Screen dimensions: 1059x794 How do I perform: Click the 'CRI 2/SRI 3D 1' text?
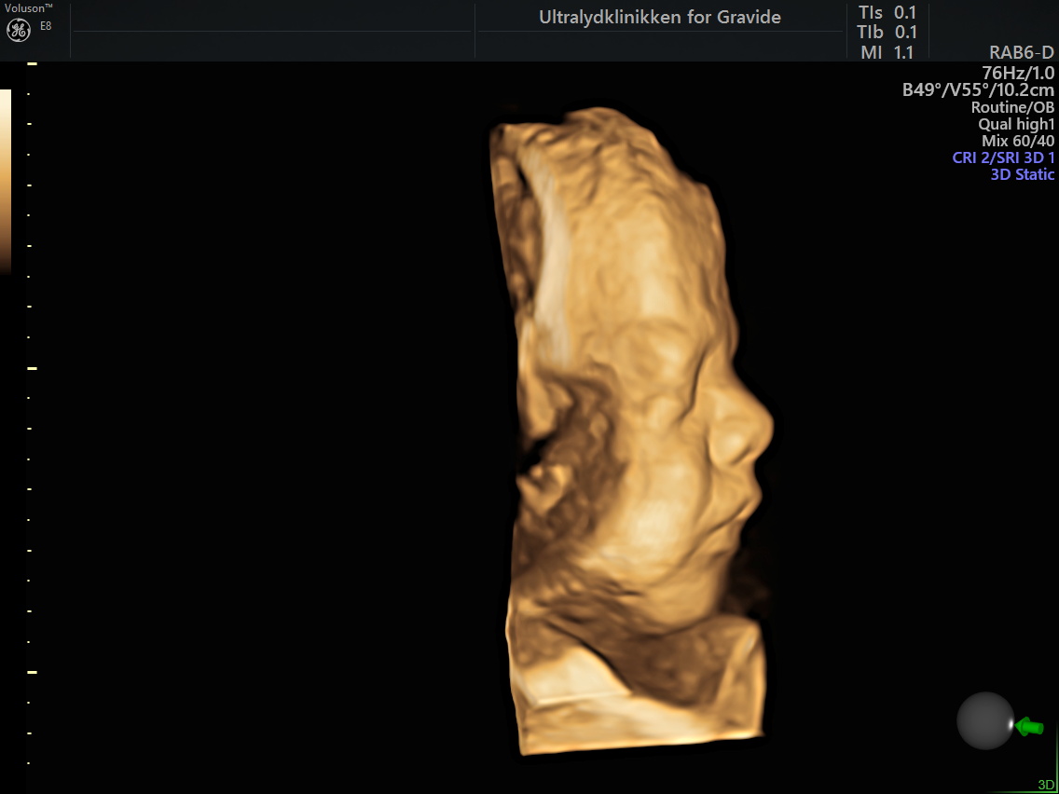[x=1003, y=158]
